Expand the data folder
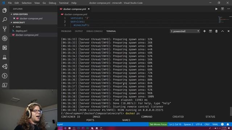This screenshot has width=232, height=130. coord(18,27)
